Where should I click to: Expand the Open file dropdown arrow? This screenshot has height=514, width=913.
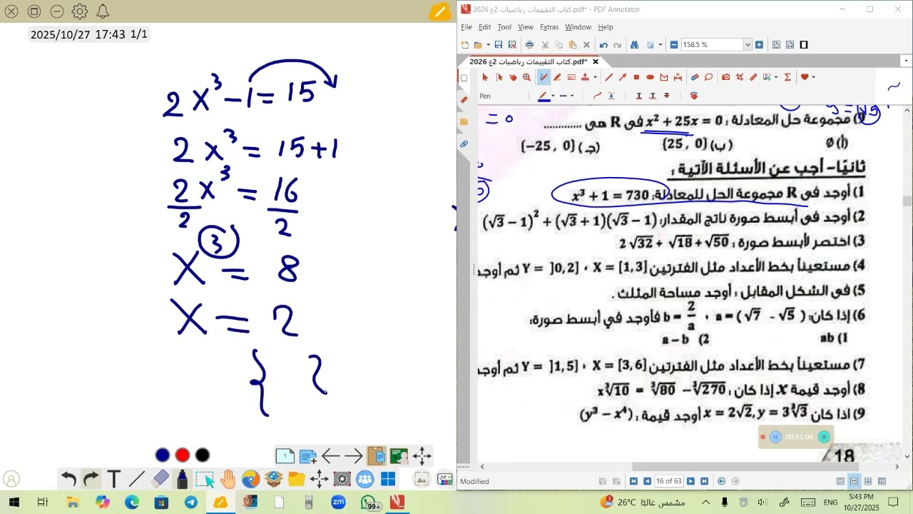coord(488,45)
